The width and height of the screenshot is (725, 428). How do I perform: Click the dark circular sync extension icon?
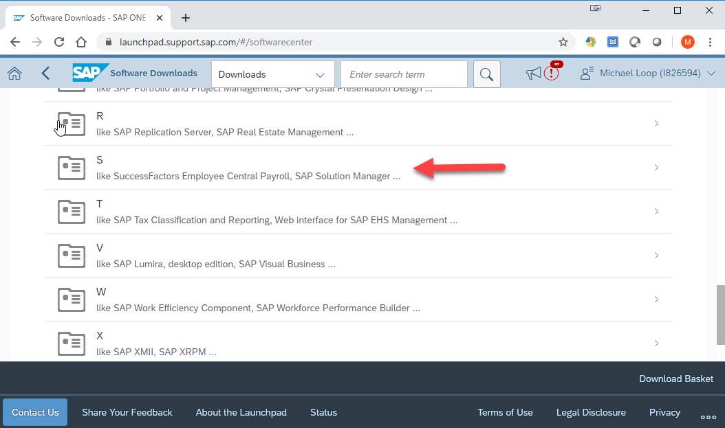[x=635, y=42]
